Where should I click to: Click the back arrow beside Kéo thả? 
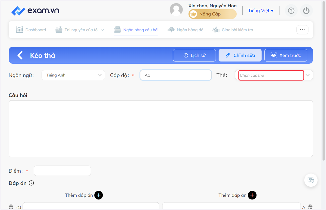pyautogui.click(x=20, y=55)
